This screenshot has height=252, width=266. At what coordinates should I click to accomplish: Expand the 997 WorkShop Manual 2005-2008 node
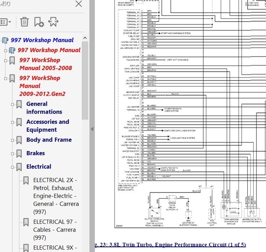click(6, 61)
